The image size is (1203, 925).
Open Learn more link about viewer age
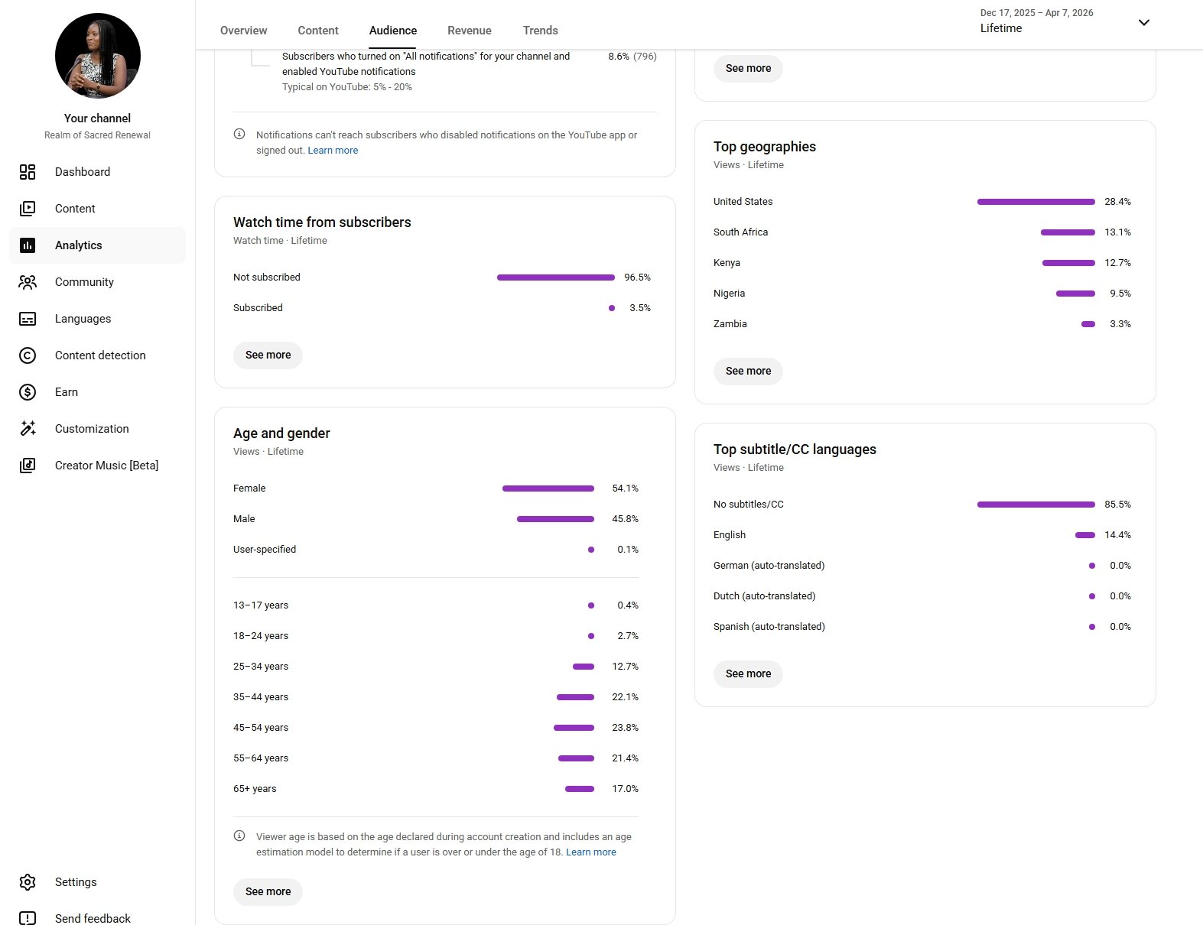[x=590, y=852]
